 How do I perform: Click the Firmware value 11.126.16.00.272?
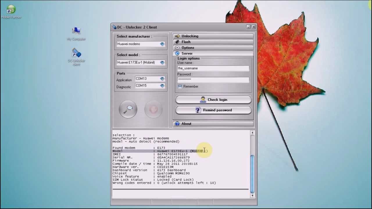(173, 161)
